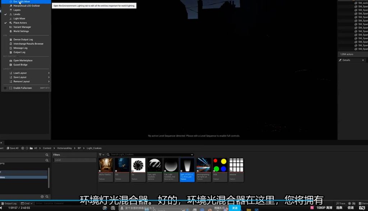368x211 pixels.
Task: Uncheck the Levels panel checkmark
Action: [5, 14]
